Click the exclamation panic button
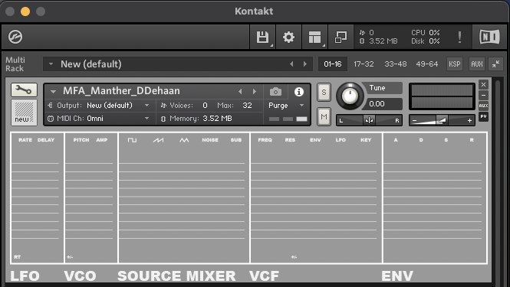Image resolution: width=510 pixels, height=287 pixels. [x=459, y=37]
